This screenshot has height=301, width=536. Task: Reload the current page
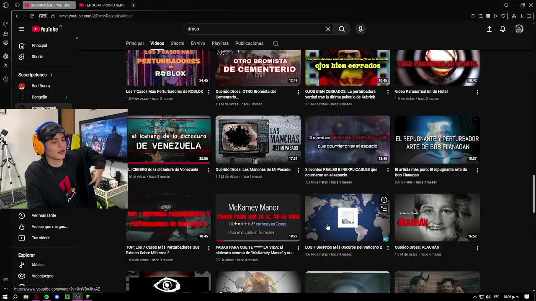[32, 16]
